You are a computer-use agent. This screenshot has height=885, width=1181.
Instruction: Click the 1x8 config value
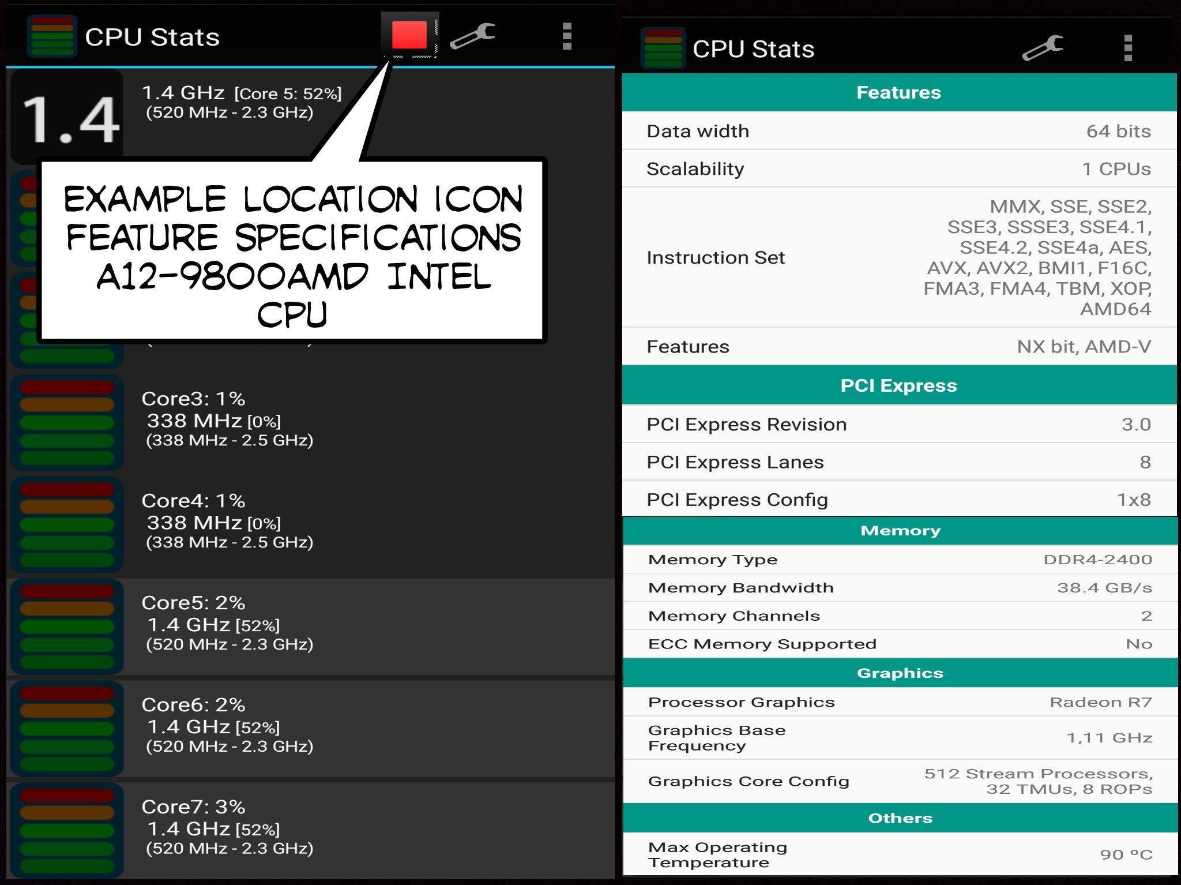coord(1134,500)
